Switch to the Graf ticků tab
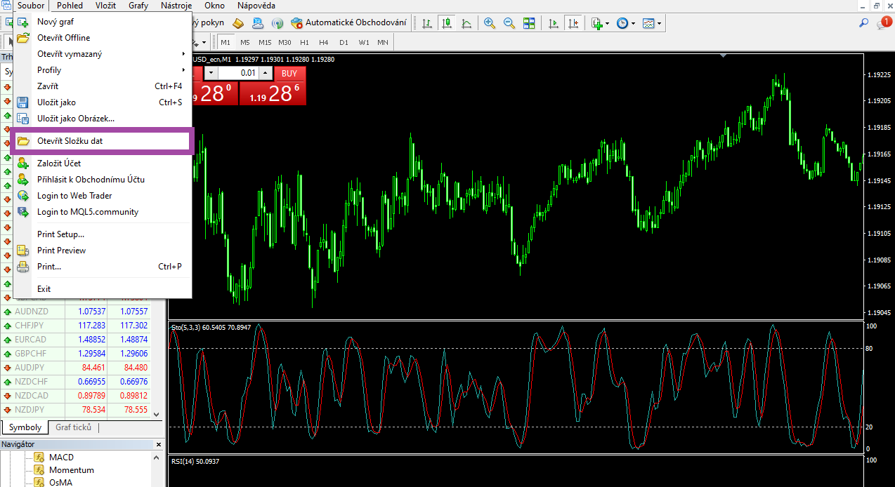The image size is (895, 487). point(73,427)
